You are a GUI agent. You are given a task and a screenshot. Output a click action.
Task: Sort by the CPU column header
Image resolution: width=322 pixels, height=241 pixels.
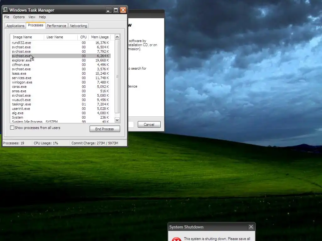coord(83,37)
